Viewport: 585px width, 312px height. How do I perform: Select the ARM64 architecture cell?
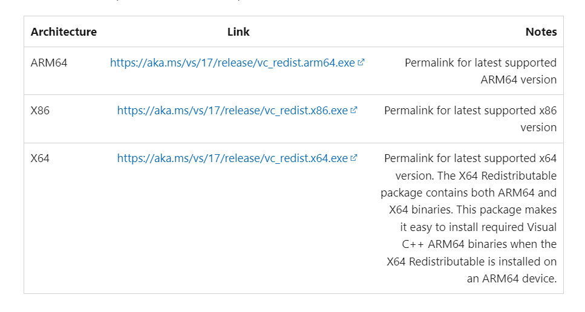pos(49,63)
